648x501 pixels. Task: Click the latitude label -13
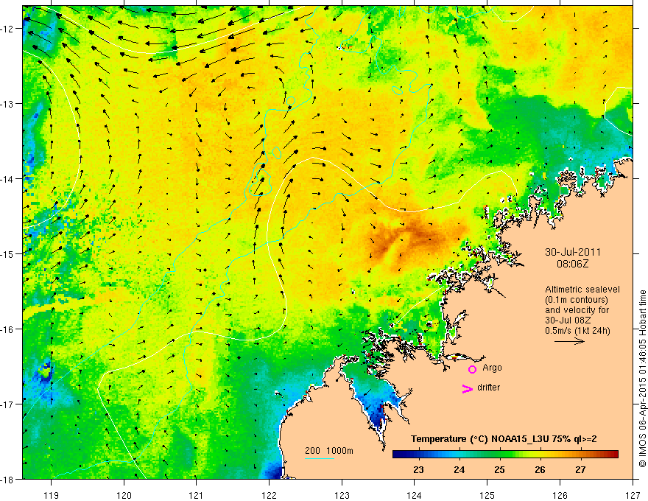point(8,104)
